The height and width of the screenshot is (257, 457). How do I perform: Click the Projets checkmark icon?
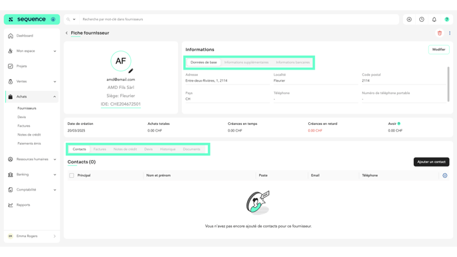[x=11, y=66]
